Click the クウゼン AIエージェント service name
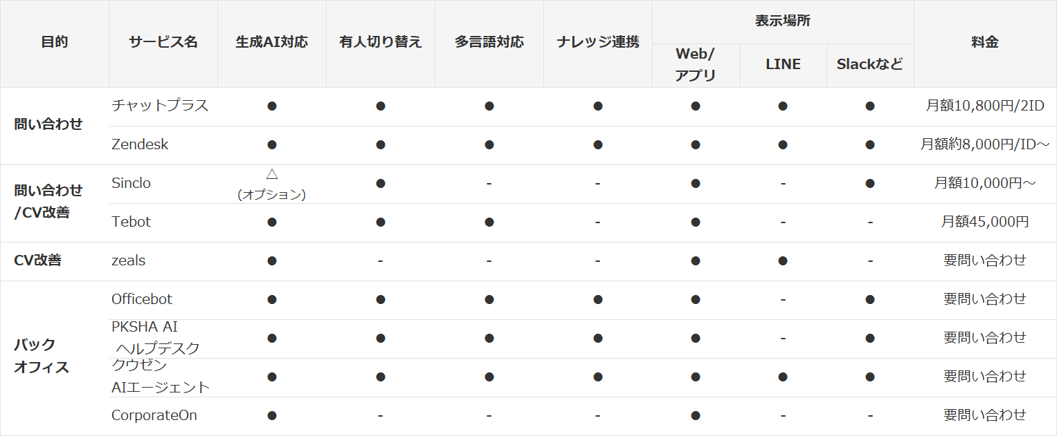Image resolution: width=1057 pixels, height=436 pixels. pyautogui.click(x=160, y=377)
